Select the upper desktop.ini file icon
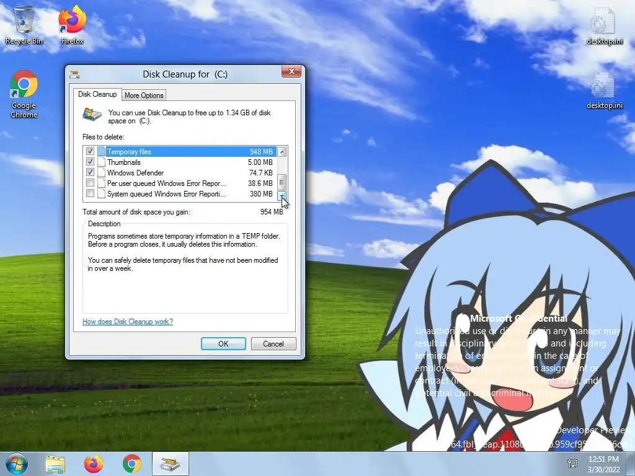The height and width of the screenshot is (476, 635). click(604, 25)
